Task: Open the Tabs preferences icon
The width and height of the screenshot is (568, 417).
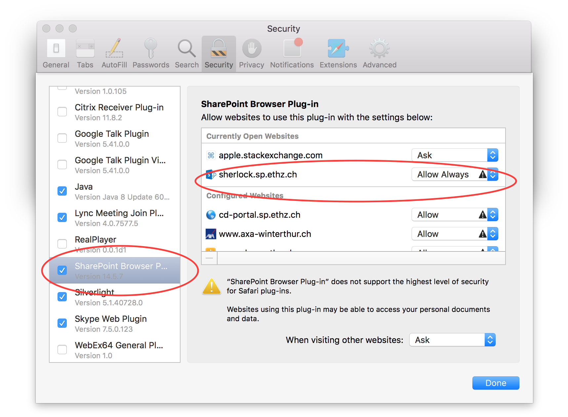Action: (x=85, y=48)
